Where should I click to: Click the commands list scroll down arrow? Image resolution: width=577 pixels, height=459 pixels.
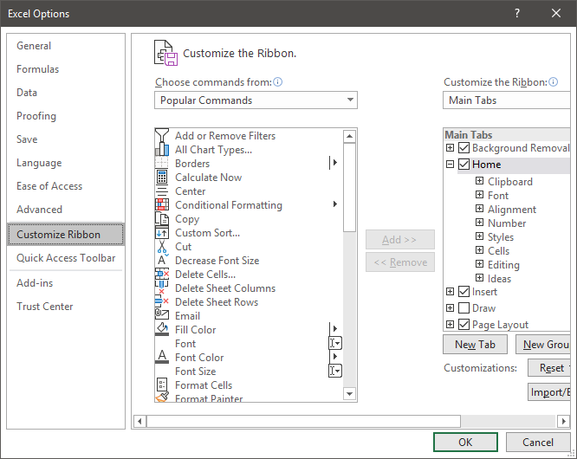click(349, 394)
